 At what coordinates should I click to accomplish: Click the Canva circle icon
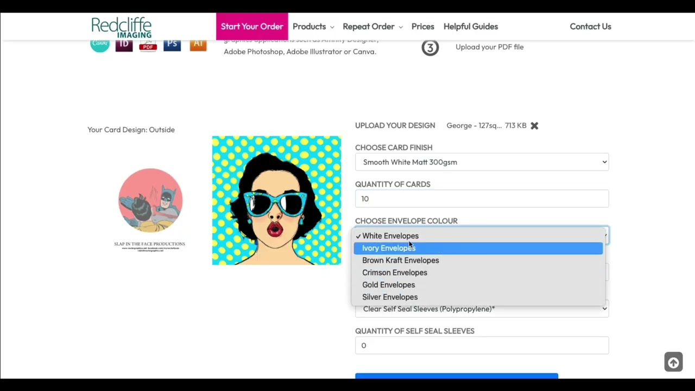pos(100,45)
